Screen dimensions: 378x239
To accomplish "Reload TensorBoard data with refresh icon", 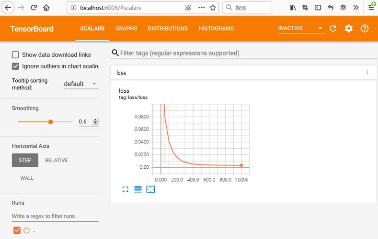I will (333, 29).
